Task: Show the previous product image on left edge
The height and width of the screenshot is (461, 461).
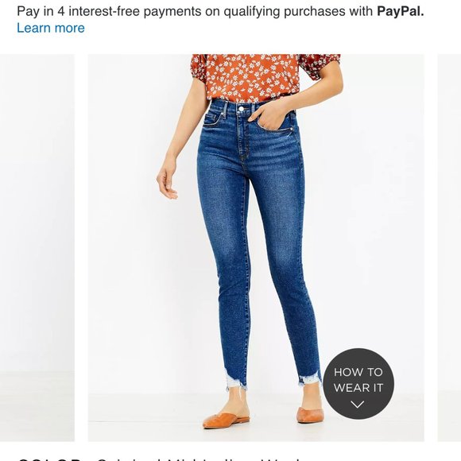Action: (x=37, y=248)
